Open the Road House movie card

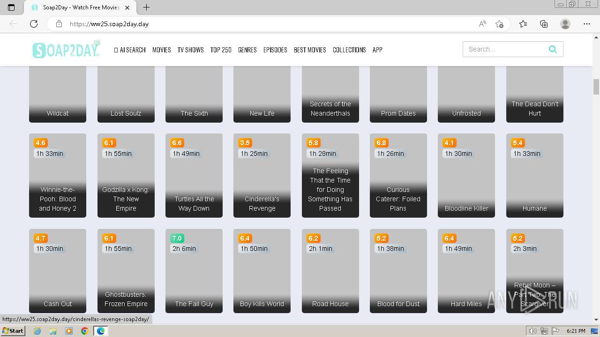(330, 271)
